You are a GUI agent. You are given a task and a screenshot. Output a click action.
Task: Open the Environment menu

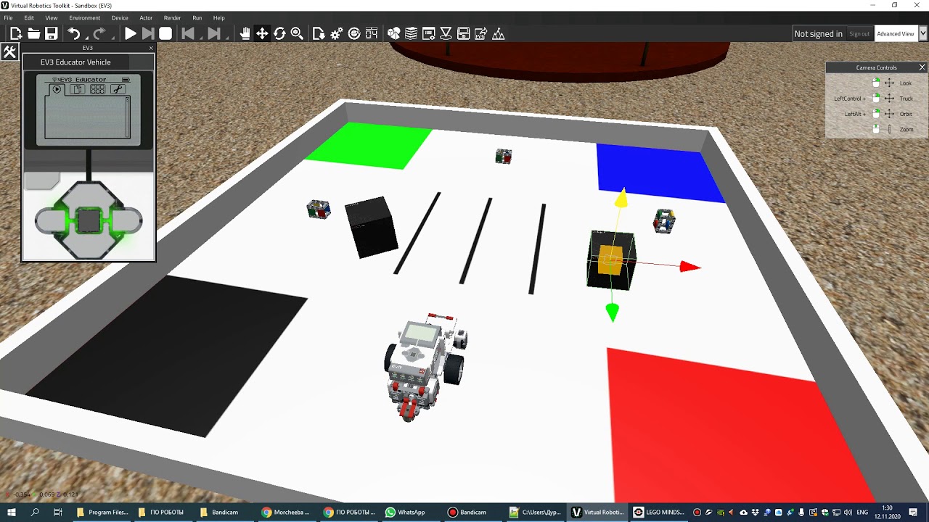click(x=85, y=17)
